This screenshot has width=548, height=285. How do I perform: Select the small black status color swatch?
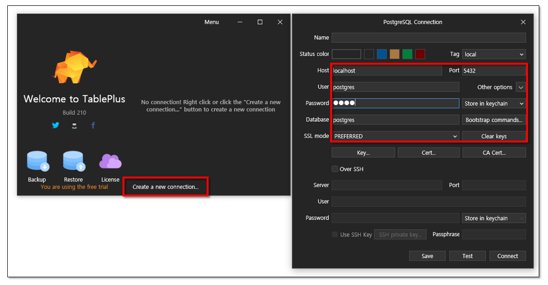click(x=369, y=54)
